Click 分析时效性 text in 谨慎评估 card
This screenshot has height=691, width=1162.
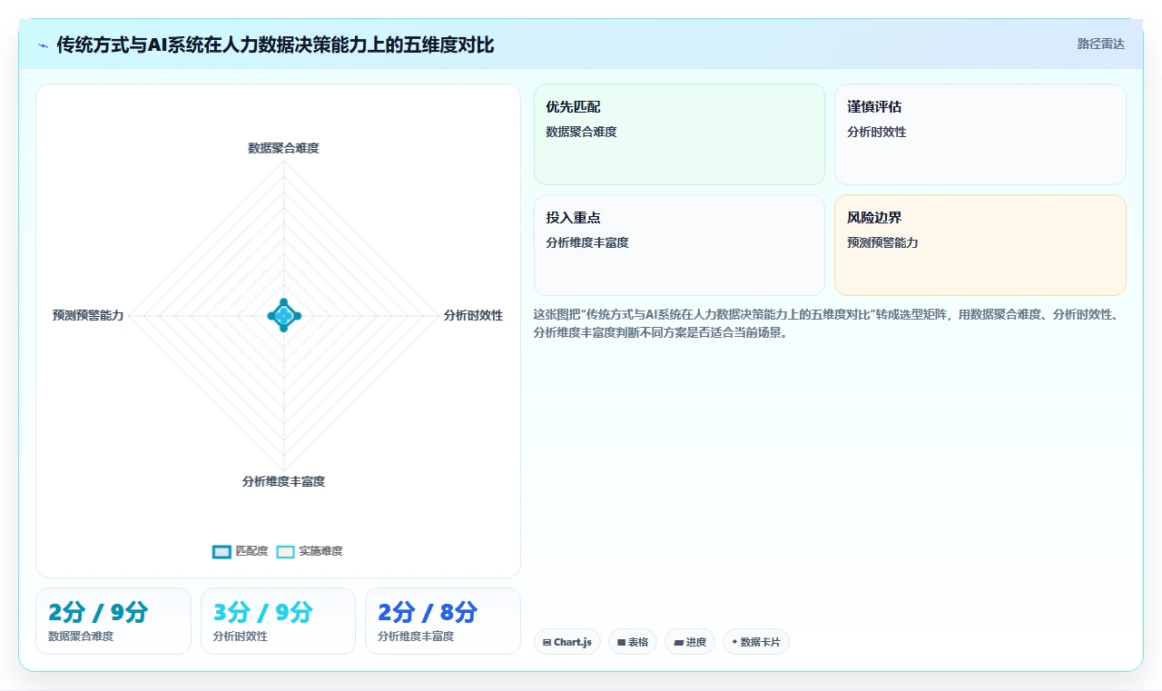877,132
